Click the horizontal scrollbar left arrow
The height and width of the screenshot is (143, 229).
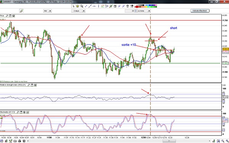coord(28,141)
